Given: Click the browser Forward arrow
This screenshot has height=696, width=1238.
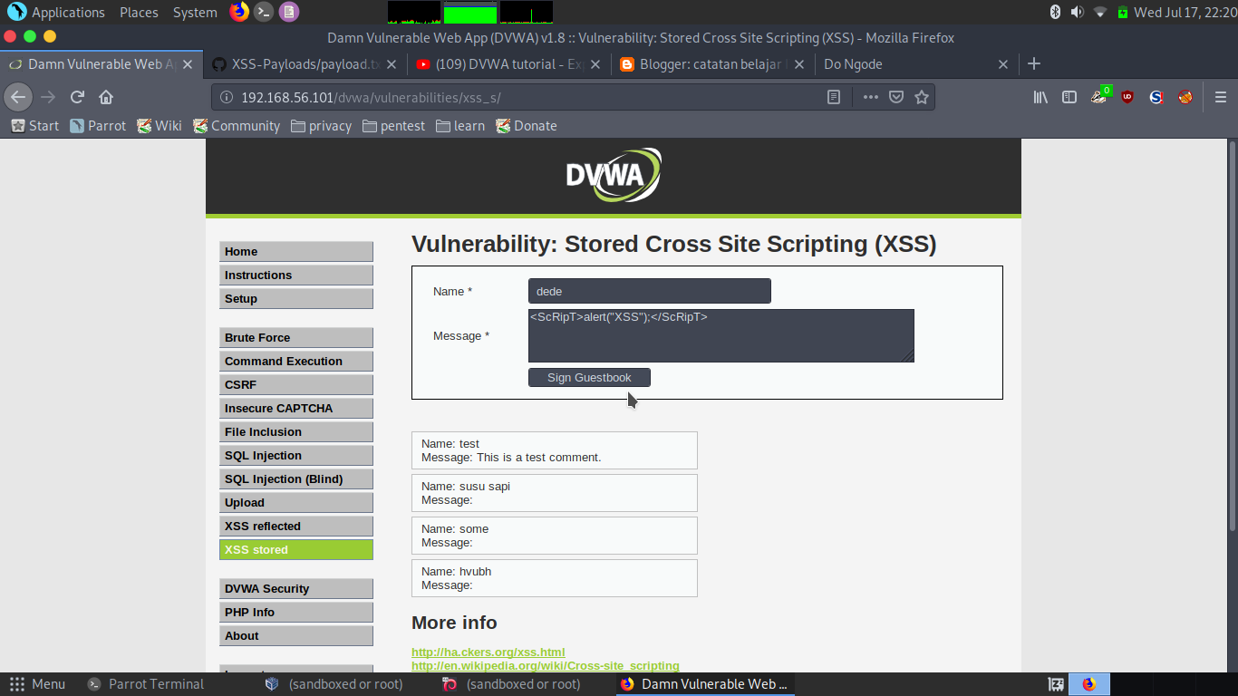Looking at the screenshot, I should point(48,97).
